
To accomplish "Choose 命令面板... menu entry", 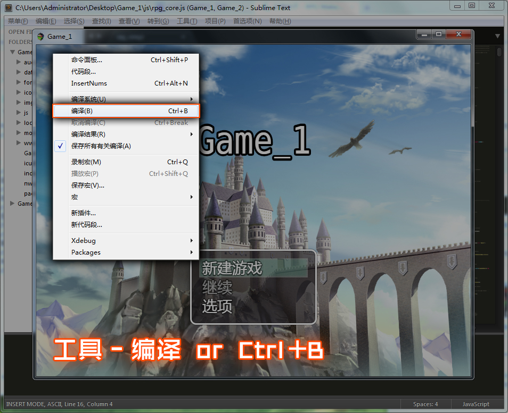I will click(x=126, y=60).
